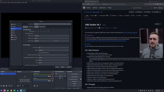
Task: Mute Mic/Aux speaker icon
Action: 50,81
